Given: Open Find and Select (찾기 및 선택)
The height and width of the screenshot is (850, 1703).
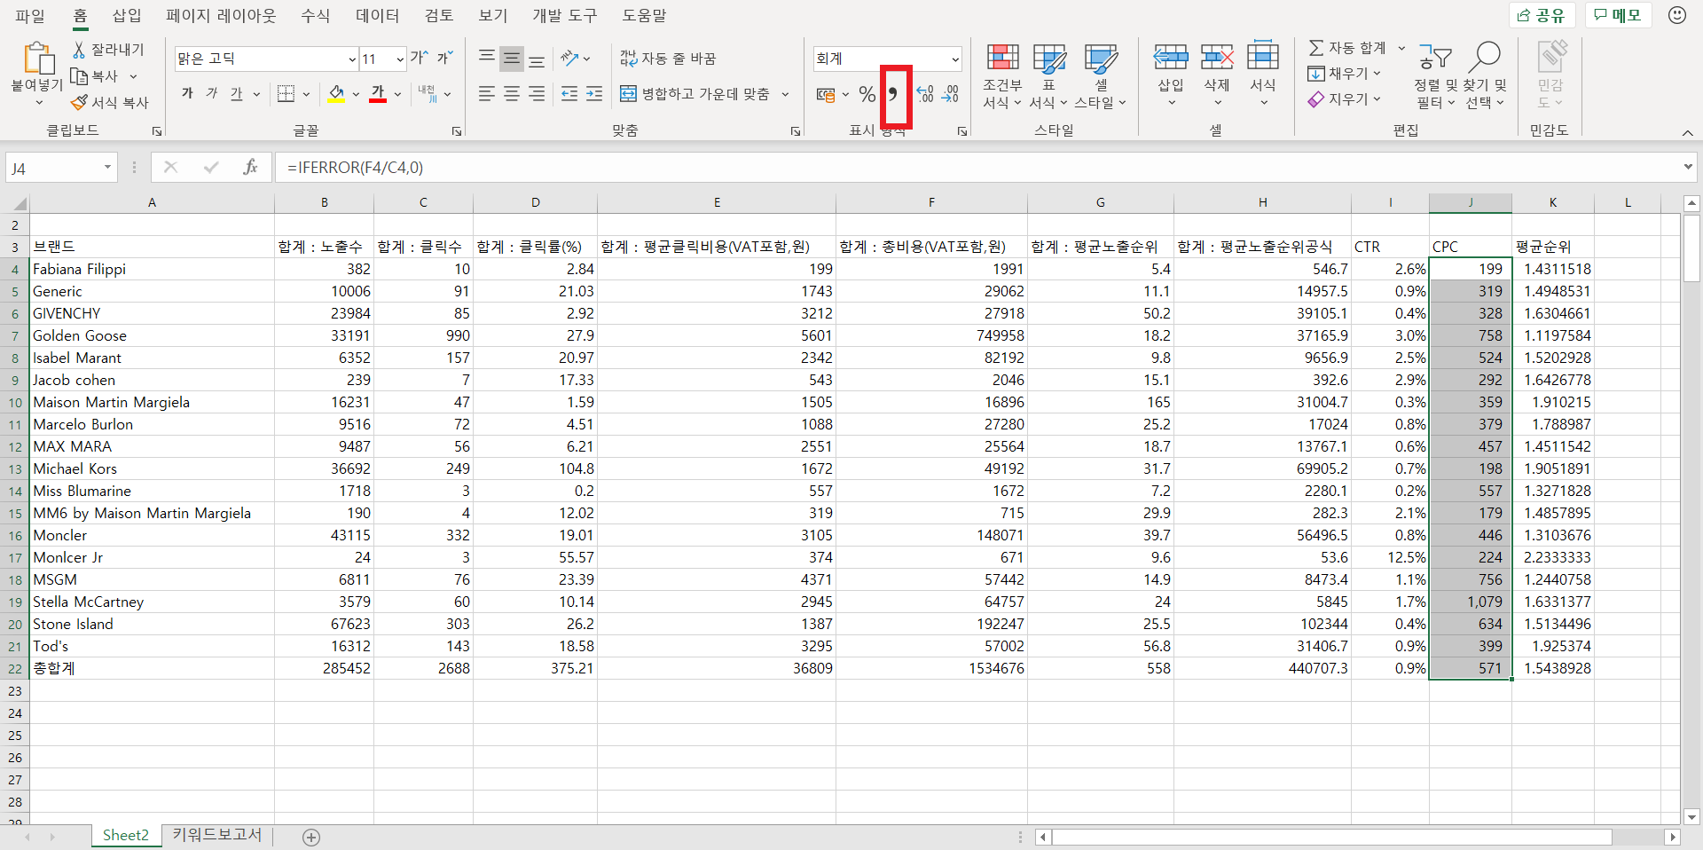Looking at the screenshot, I should [1486, 76].
